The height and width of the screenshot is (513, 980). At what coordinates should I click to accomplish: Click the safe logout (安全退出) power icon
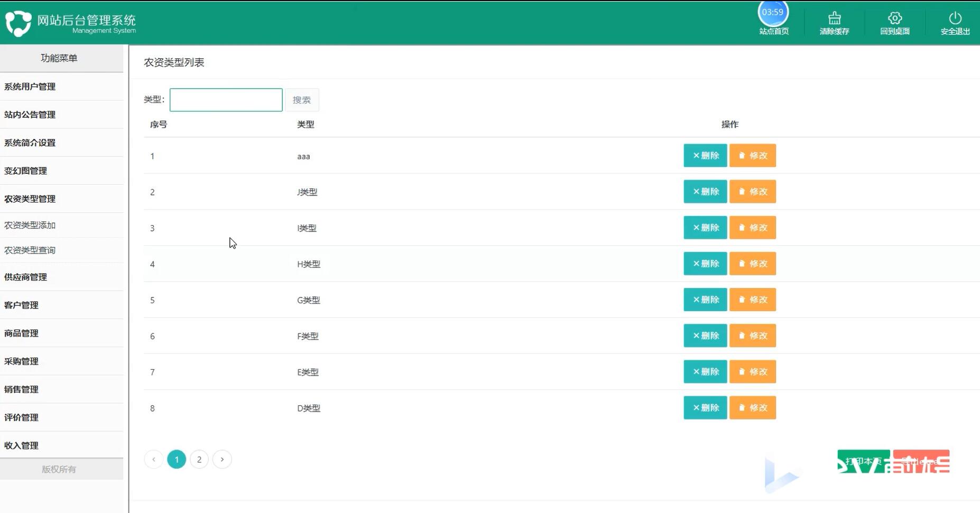[x=955, y=19]
